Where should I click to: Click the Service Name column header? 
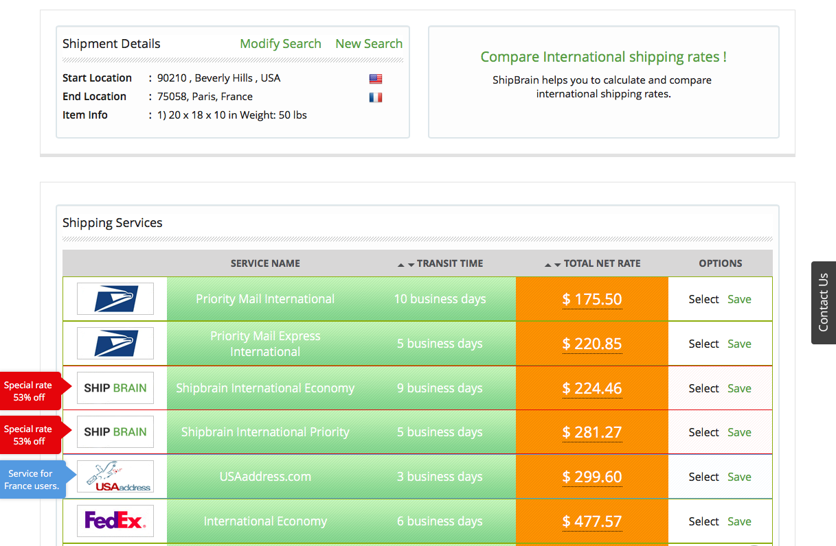point(265,263)
